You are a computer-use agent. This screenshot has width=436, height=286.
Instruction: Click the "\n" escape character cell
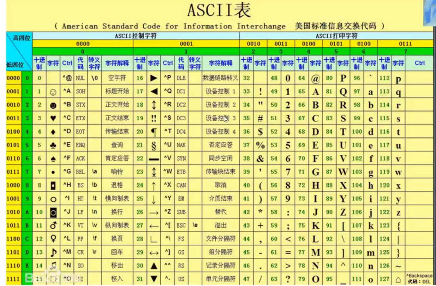pyautogui.click(x=94, y=212)
